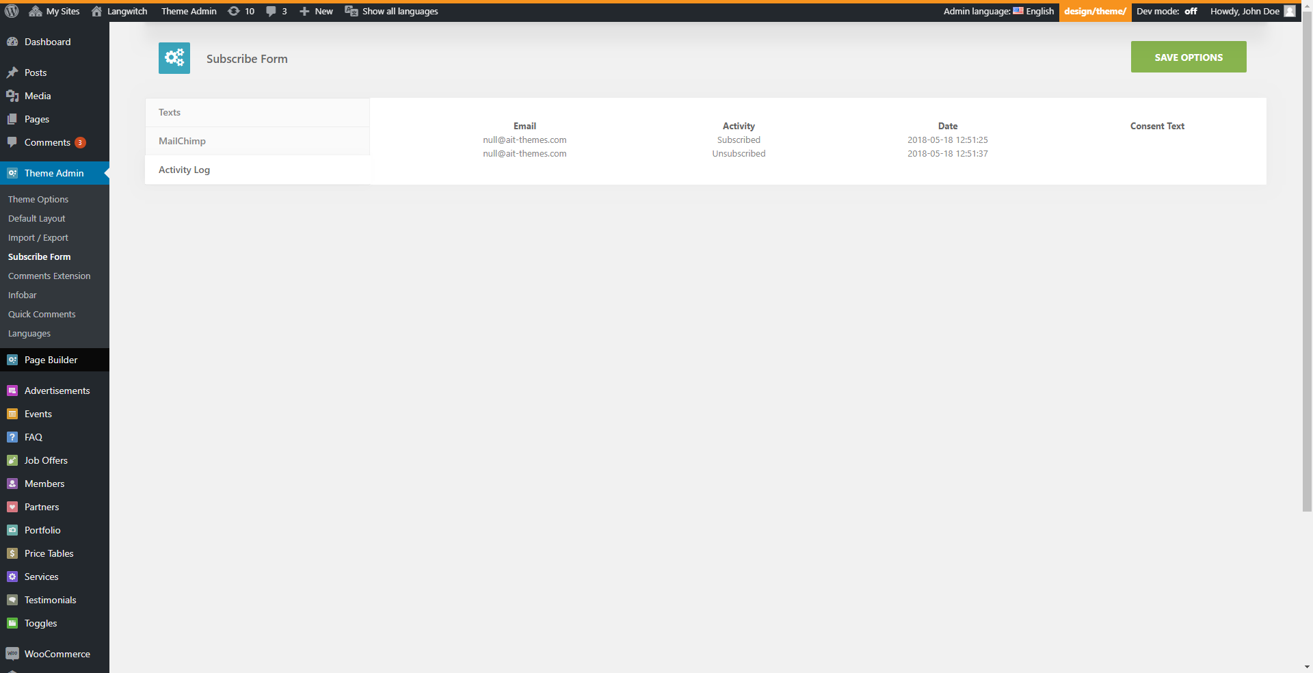This screenshot has width=1313, height=673.
Task: Open Langwitch site home icon
Action: point(96,11)
